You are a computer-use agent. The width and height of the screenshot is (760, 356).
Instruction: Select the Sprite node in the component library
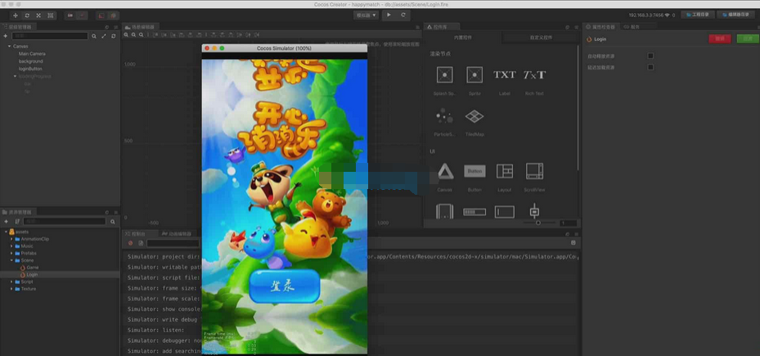point(474,76)
